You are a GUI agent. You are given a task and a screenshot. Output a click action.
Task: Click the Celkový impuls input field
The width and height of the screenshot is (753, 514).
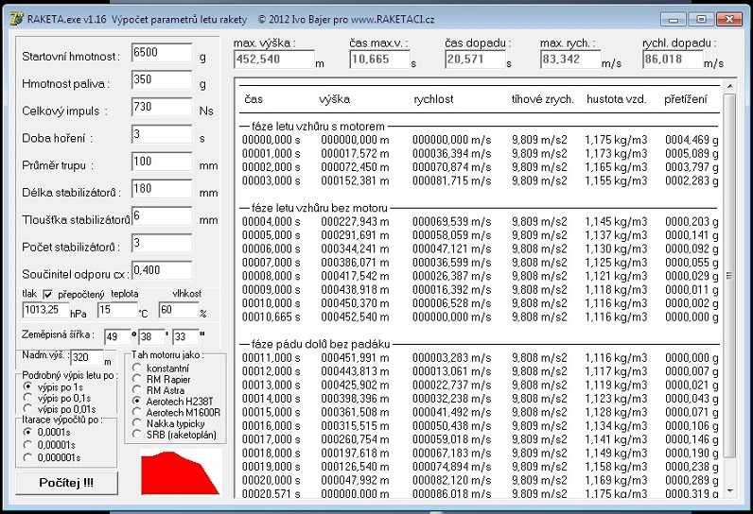coord(162,108)
